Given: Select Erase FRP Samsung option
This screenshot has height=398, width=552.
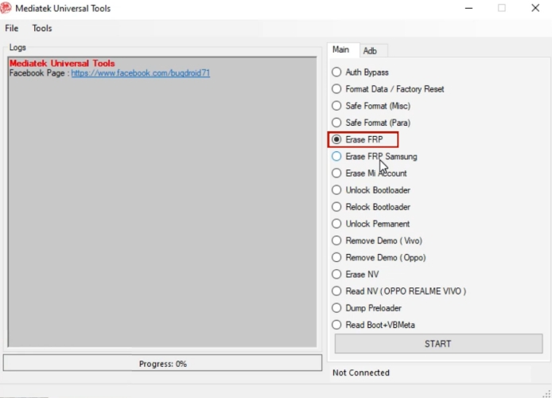Looking at the screenshot, I should pos(374,156).
